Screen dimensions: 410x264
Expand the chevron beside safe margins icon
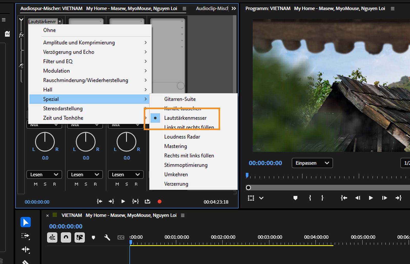pos(261,198)
